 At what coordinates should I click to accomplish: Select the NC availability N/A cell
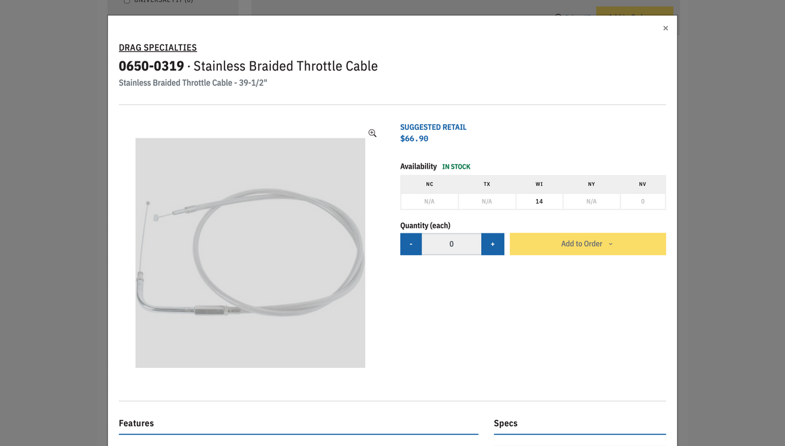coord(429,202)
